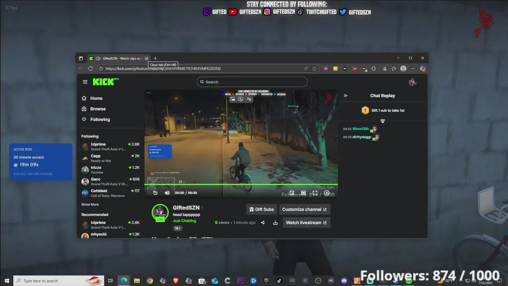Screen dimensions: 508x286
Task: Add page to favorites star
Action: click(x=315, y=68)
